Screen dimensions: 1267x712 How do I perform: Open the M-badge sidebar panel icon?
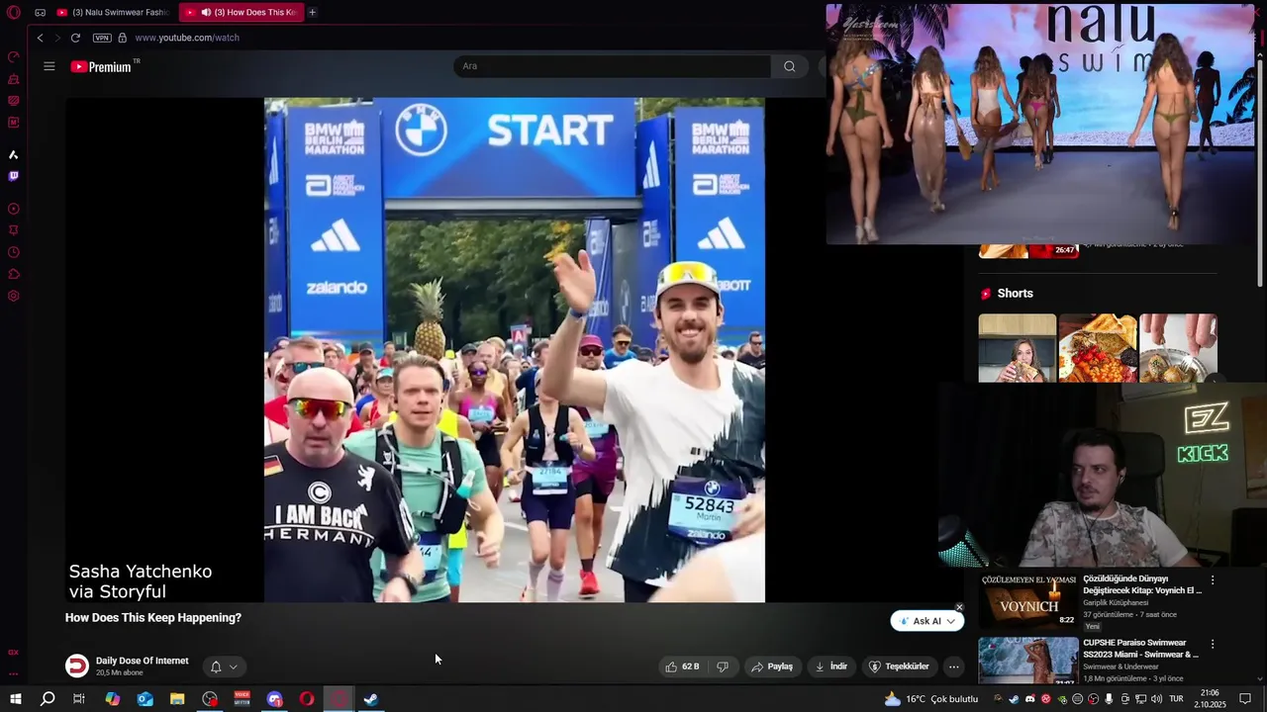14,123
